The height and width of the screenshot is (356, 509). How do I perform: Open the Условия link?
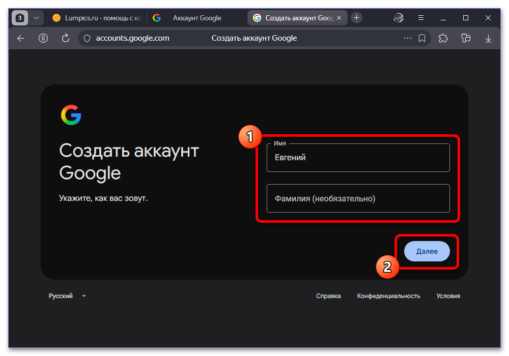point(448,296)
